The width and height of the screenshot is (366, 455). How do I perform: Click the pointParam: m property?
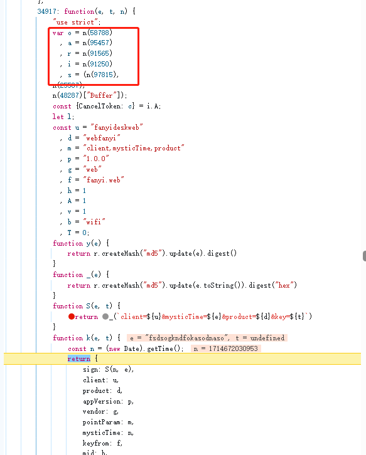(x=108, y=422)
